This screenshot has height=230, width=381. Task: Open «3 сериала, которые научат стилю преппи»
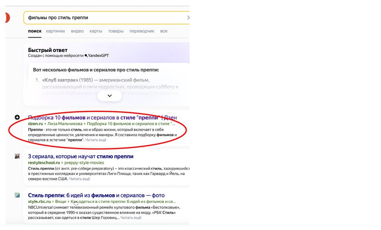(81, 156)
